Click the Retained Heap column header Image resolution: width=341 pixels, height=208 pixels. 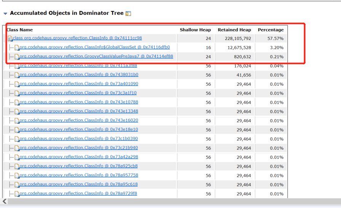click(x=234, y=30)
